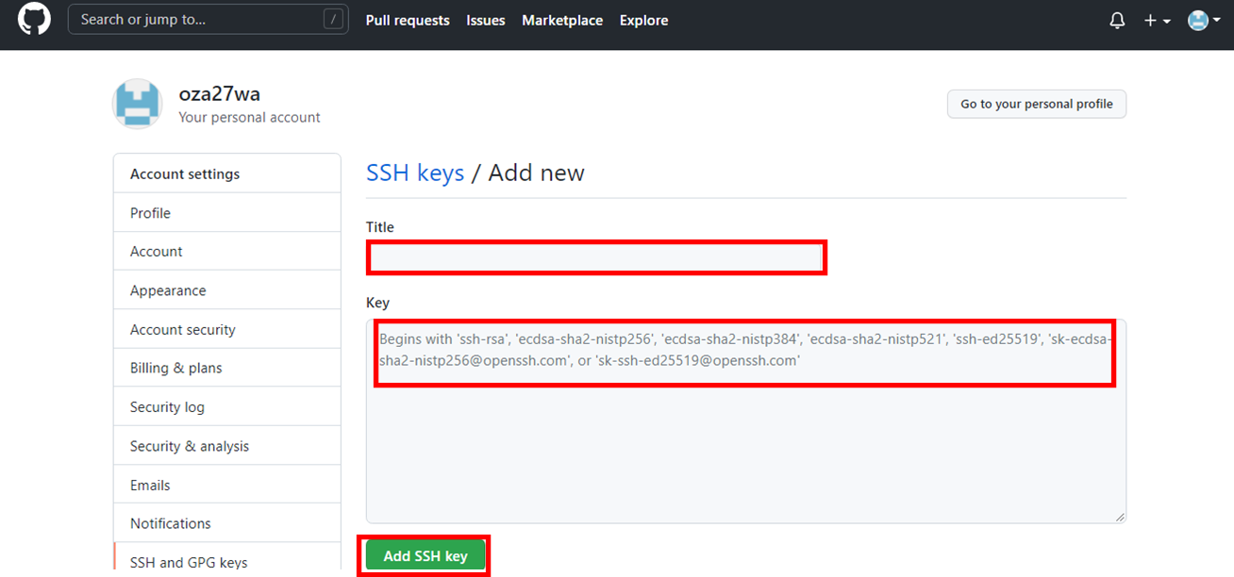Open Billing & plans settings
Image resolution: width=1234 pixels, height=577 pixels.
(175, 368)
